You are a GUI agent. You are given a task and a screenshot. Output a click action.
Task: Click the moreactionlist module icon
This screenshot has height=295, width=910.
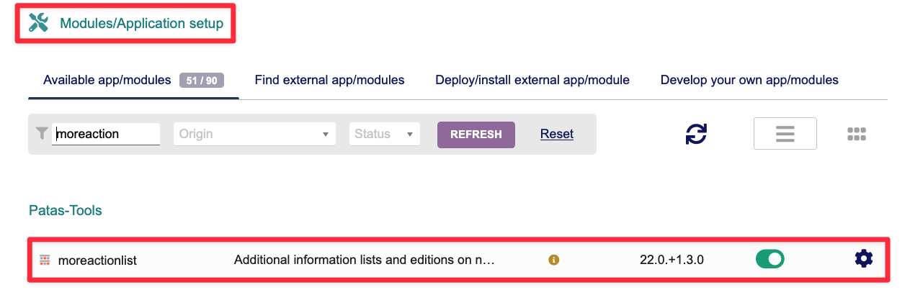[x=45, y=260]
